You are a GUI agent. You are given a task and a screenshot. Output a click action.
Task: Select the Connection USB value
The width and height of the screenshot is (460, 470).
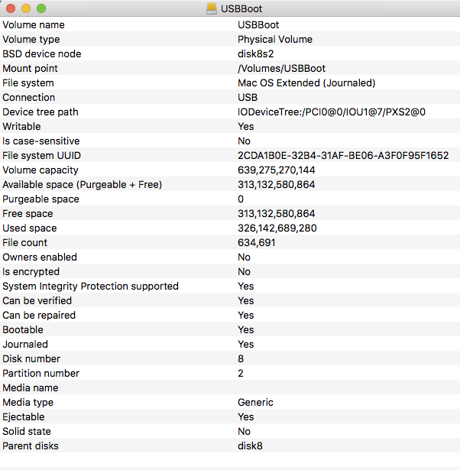pos(248,97)
